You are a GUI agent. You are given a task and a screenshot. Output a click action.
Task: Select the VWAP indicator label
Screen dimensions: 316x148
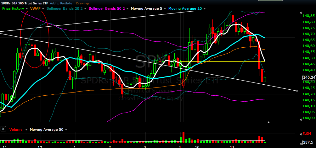(35, 8)
